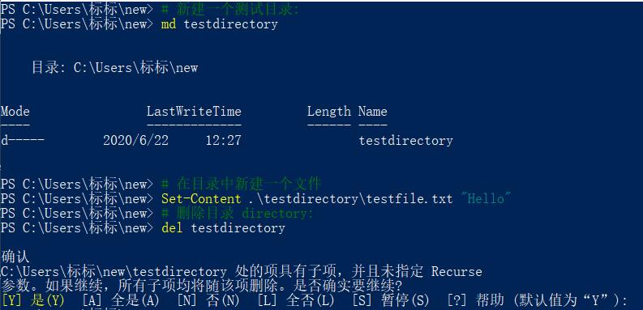This screenshot has width=643, height=310.
Task: Click the d----- mode attribute text
Action: 23,141
